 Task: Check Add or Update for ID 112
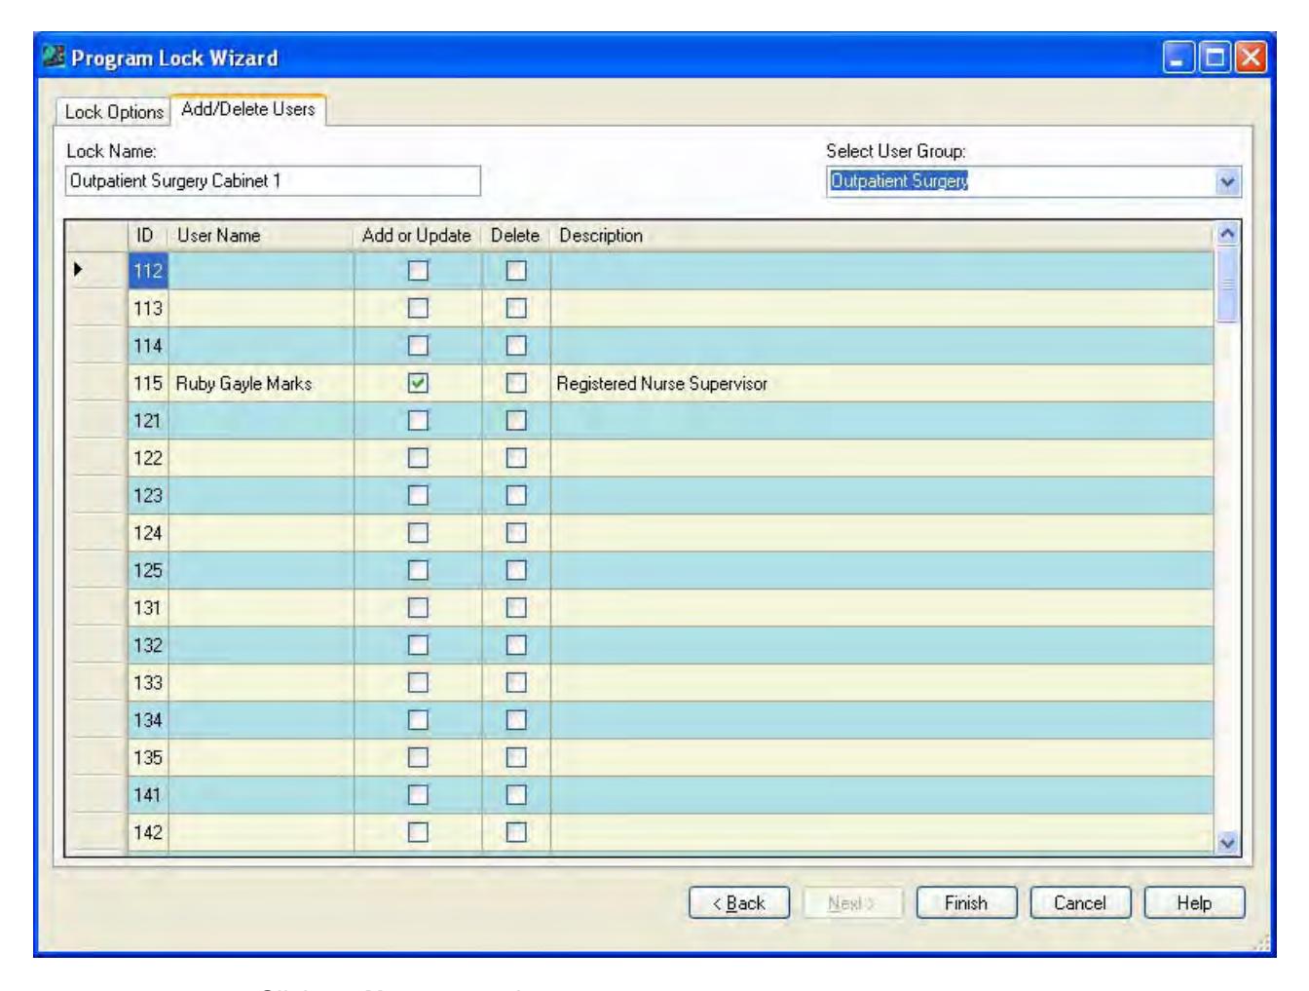[418, 271]
